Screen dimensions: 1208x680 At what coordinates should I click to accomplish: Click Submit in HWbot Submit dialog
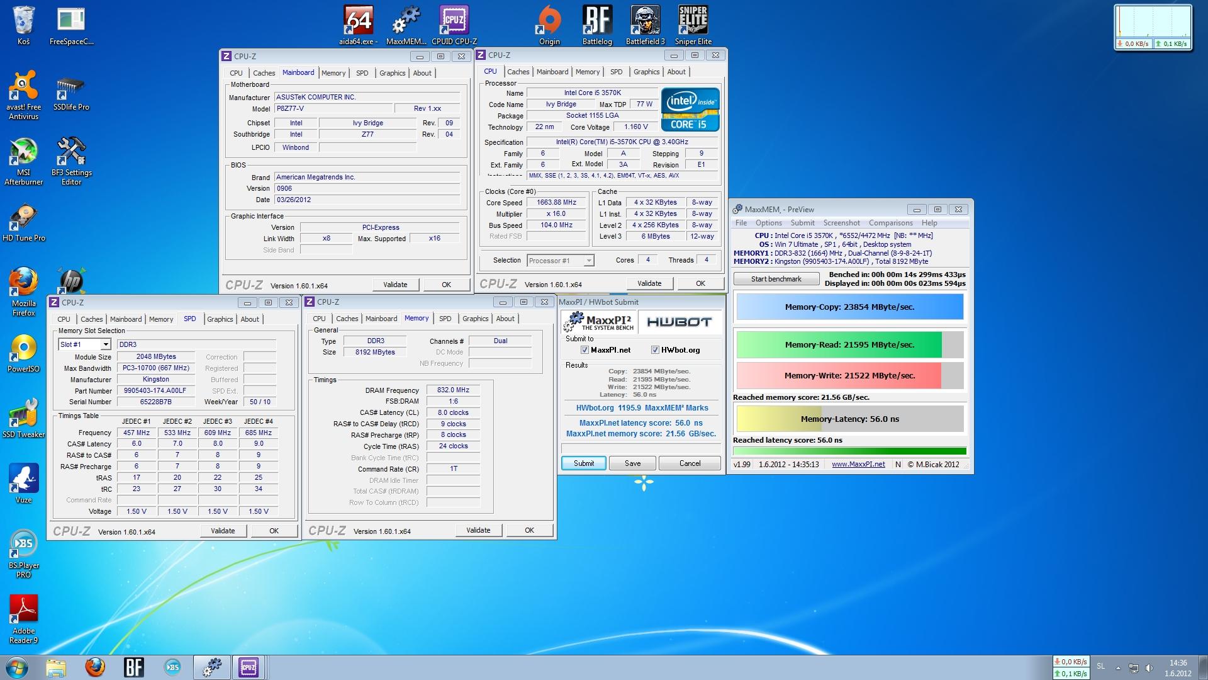click(583, 463)
